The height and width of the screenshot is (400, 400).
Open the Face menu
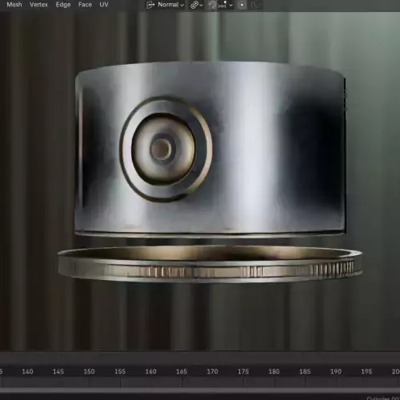pos(85,5)
